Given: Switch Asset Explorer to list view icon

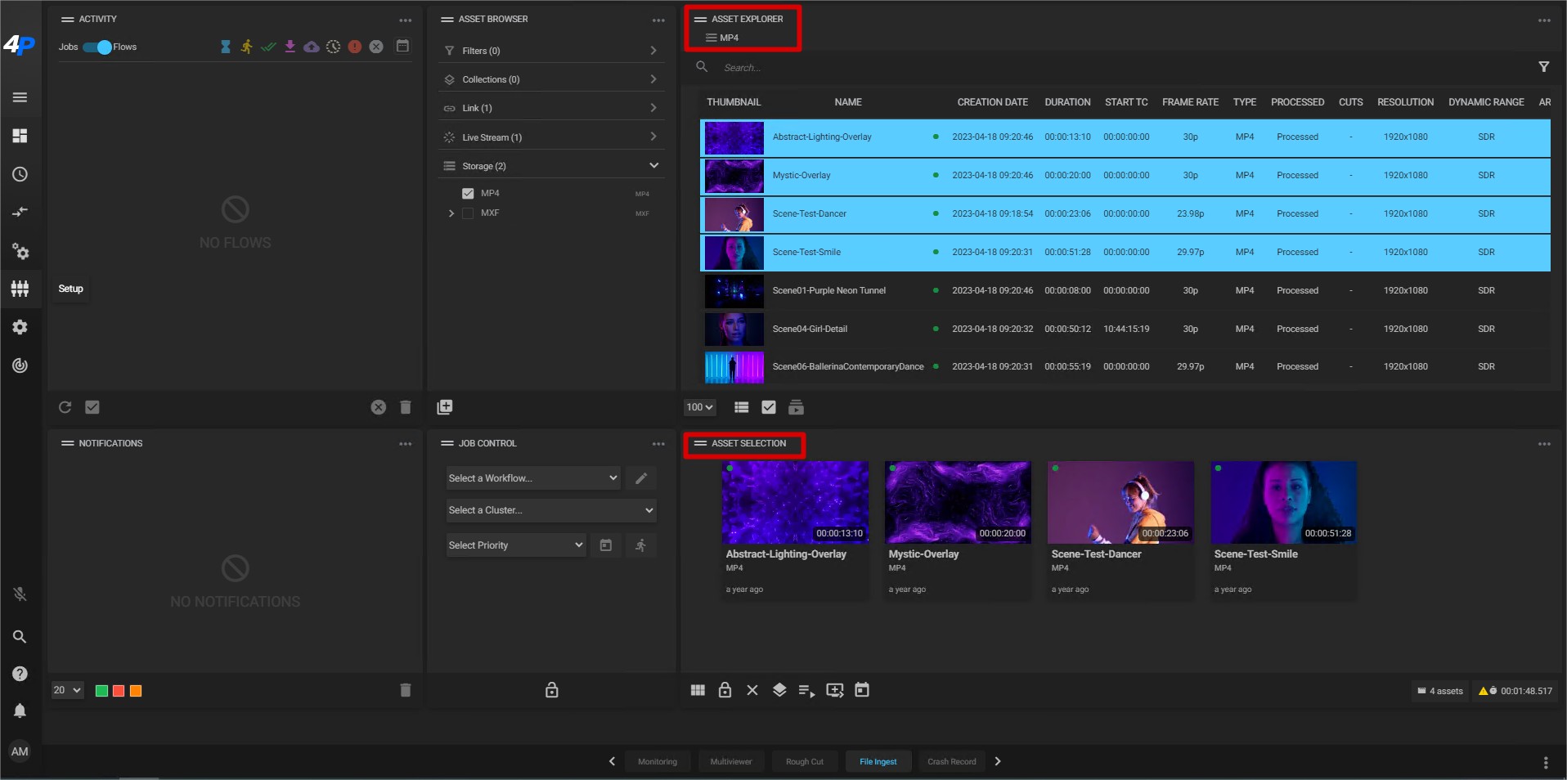Looking at the screenshot, I should click(x=742, y=407).
